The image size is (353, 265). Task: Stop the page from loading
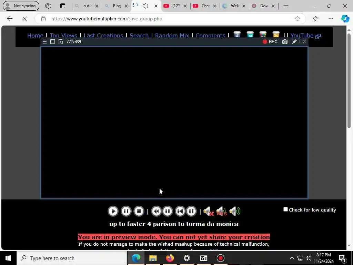pos(25,19)
